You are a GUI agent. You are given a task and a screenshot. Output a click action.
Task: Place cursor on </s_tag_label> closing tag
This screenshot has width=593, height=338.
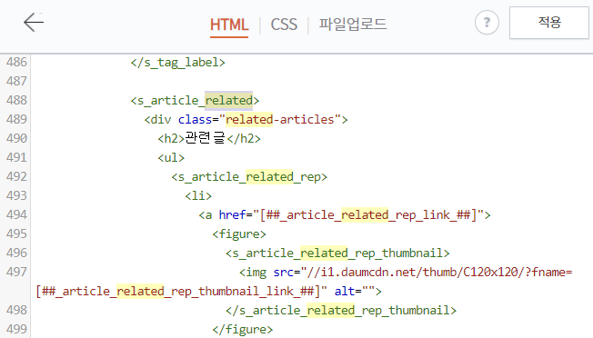177,63
